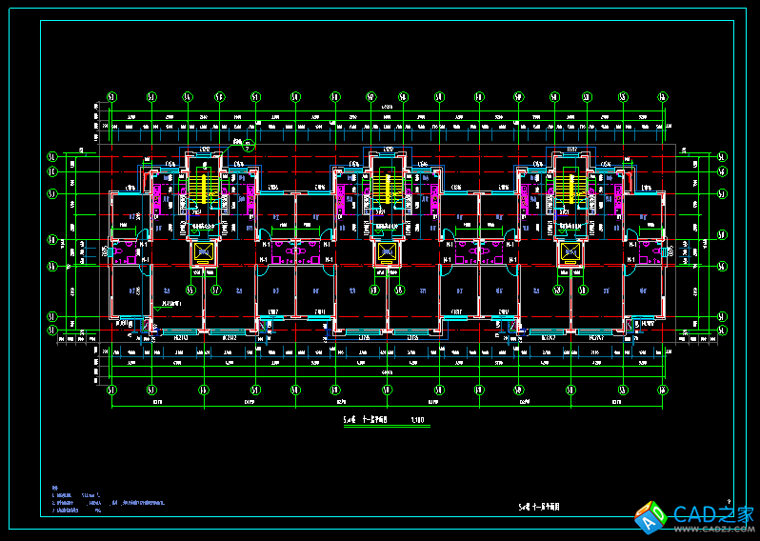
Task: Click the topmost axis bubble on left side
Action: pos(53,155)
